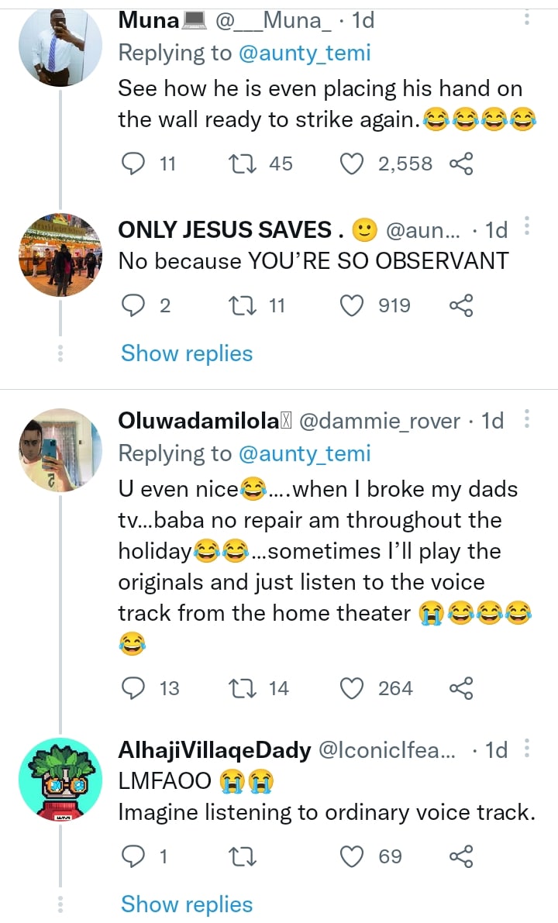Share AlhajiVillaqeDady's tweet

(x=461, y=856)
